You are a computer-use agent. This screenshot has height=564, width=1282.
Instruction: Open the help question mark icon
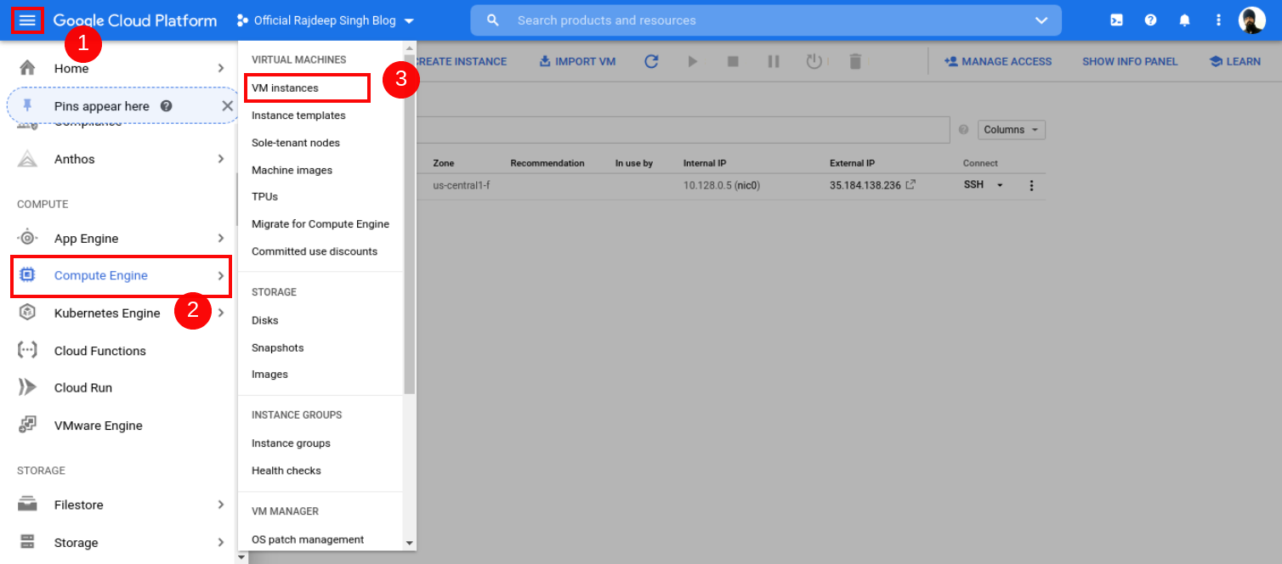coord(1150,20)
